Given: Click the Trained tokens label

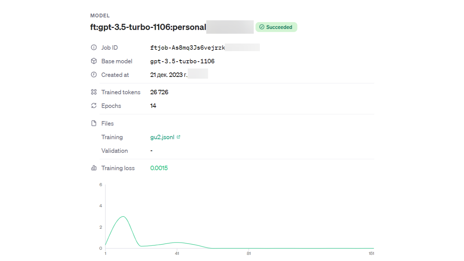Looking at the screenshot, I should 121,92.
